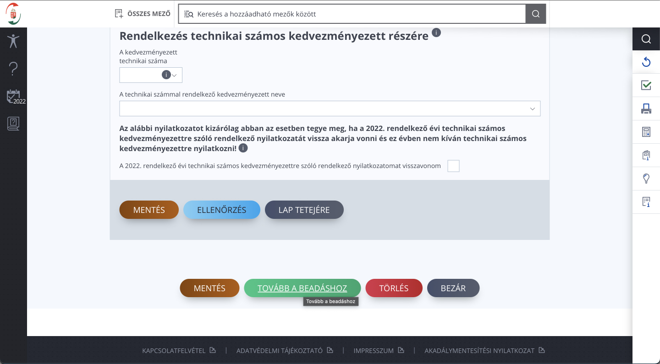The width and height of the screenshot is (660, 364).
Task: Open the kedvezményezett neve dropdown list
Action: click(532, 109)
